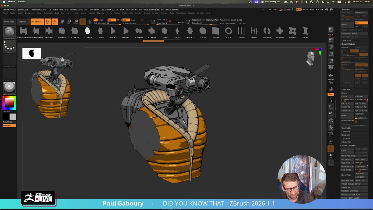The width and height of the screenshot is (373, 210).
Task: Collapse the Modify Topology section
Action: click(348, 145)
